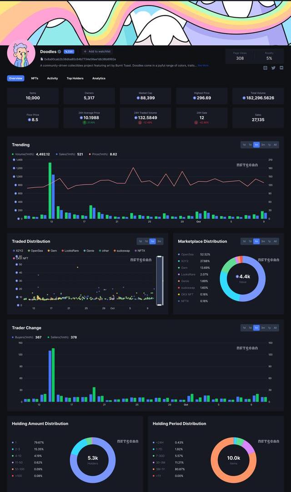Click the Traded Distribution vertical zoom slider
This screenshot has height=492, width=291.
[160, 281]
